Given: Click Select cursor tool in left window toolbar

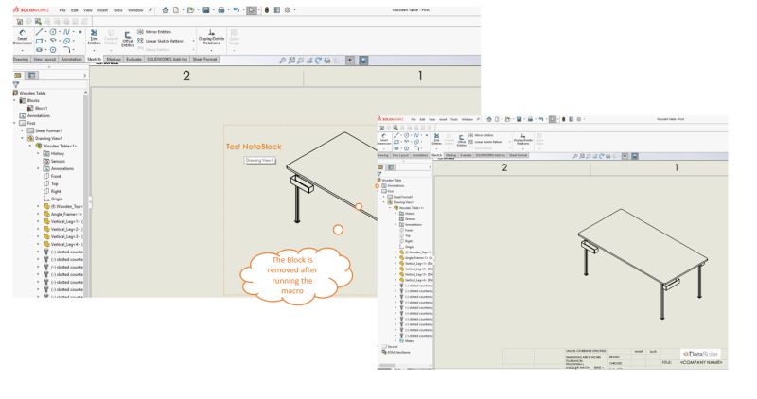Looking at the screenshot, I should coord(252,9).
